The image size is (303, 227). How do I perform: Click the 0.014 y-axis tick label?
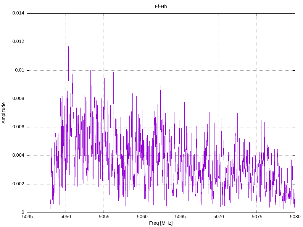click(x=18, y=13)
